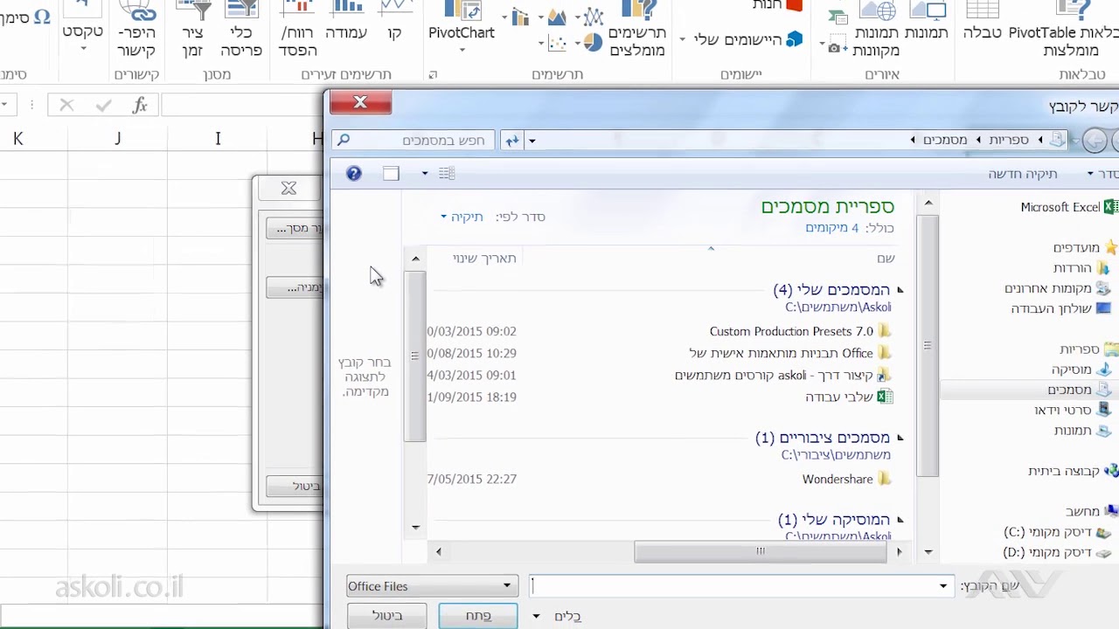Go to Recent Places (מקומות אחרונים)
The height and width of the screenshot is (629, 1119).
coord(1057,288)
